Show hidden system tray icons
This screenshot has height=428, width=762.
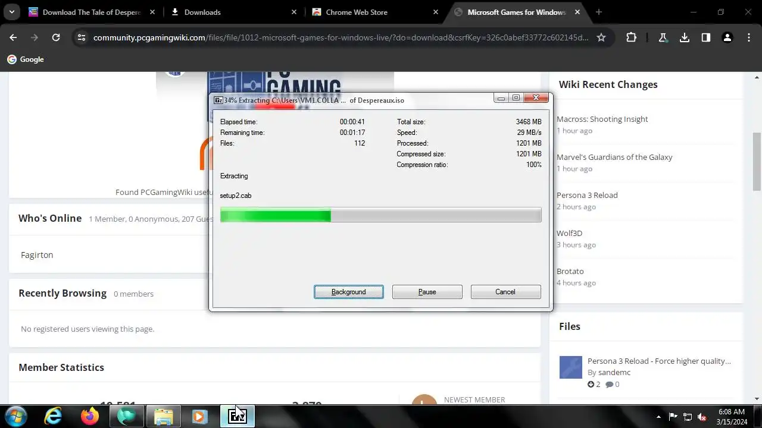[658, 417]
